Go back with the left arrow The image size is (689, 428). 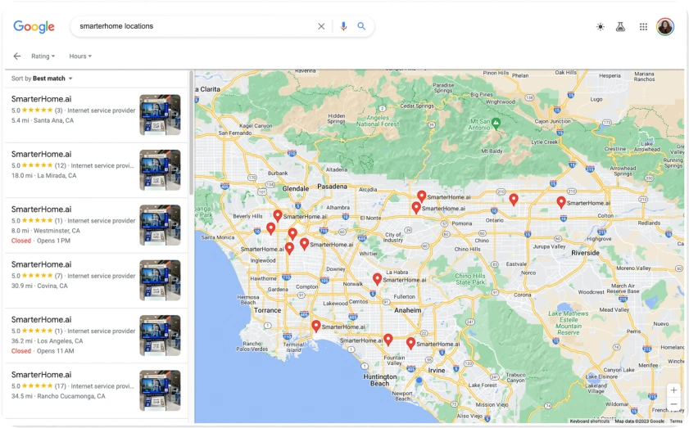click(17, 56)
